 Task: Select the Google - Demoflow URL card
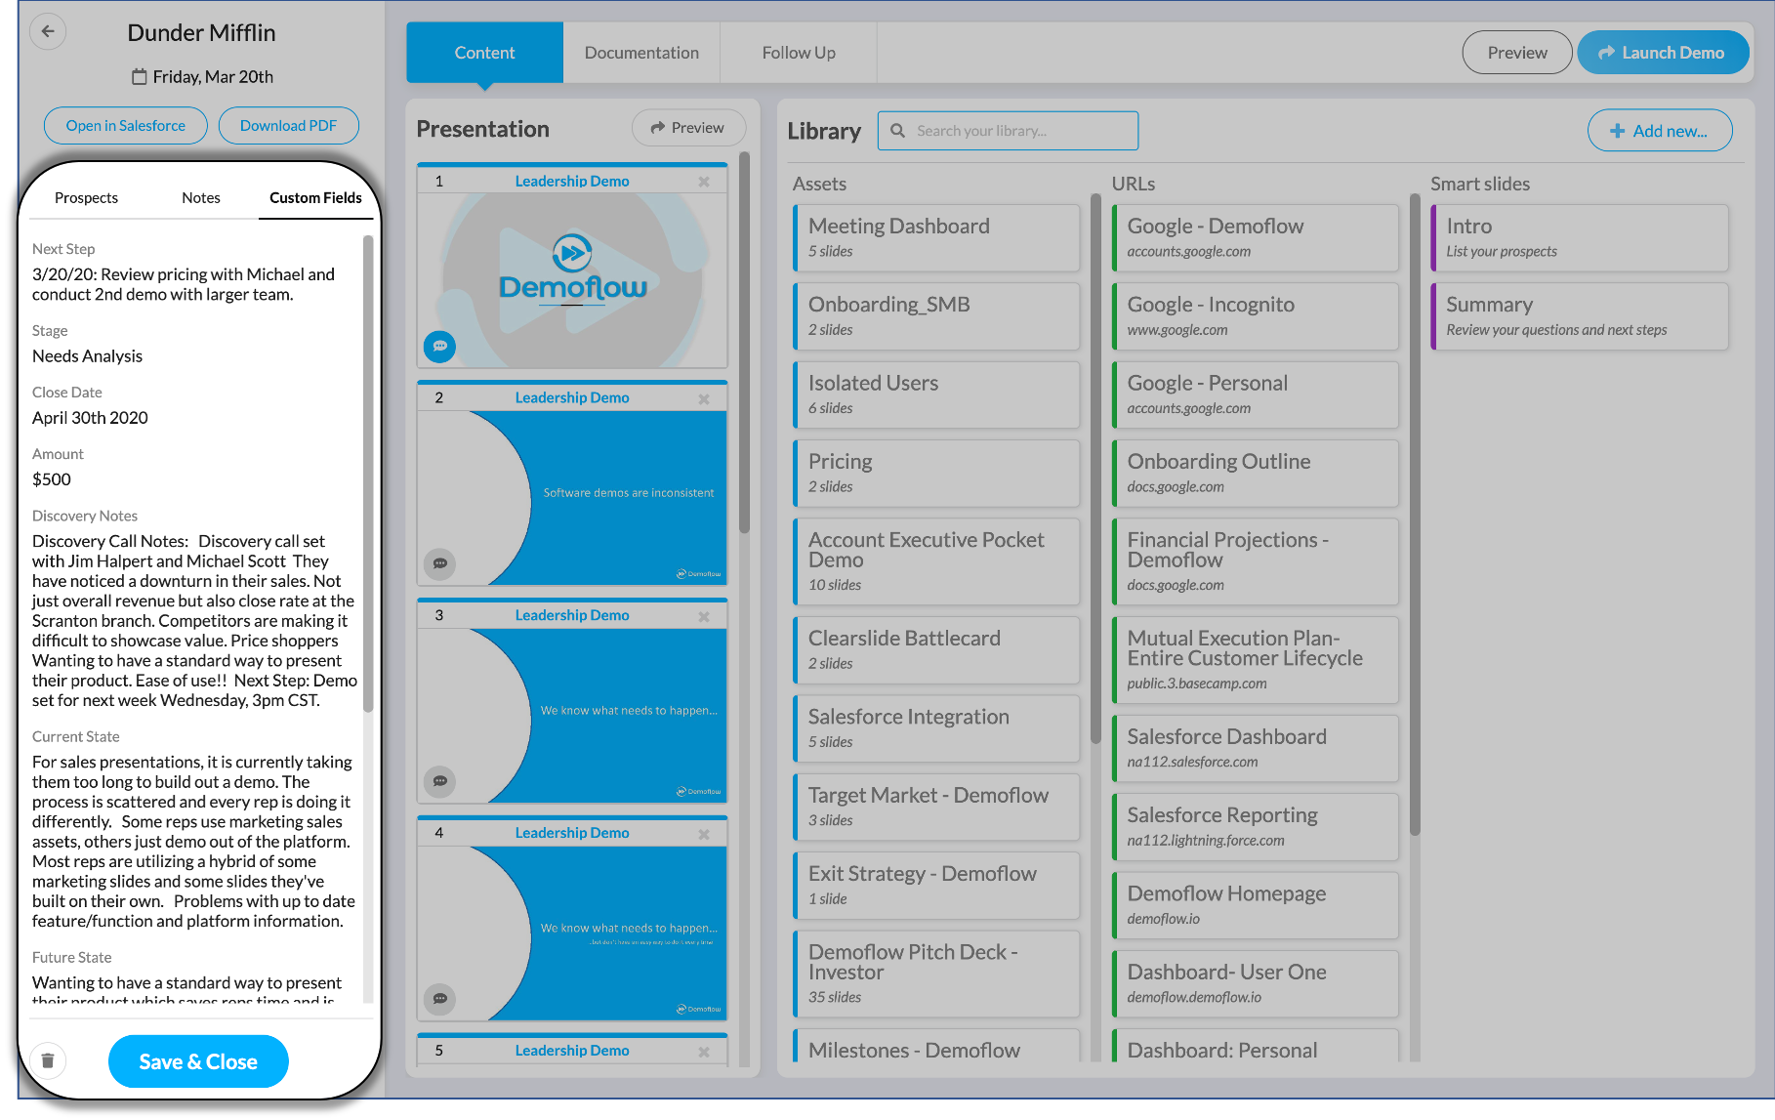1255,237
